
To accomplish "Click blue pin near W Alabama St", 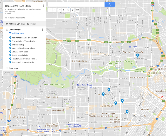I will tap(127, 112).
